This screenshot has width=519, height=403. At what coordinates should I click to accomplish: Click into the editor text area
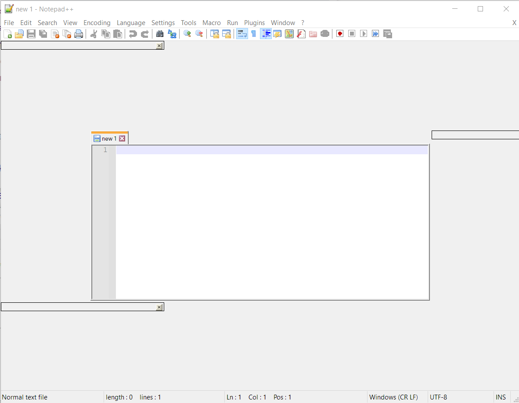(272, 222)
